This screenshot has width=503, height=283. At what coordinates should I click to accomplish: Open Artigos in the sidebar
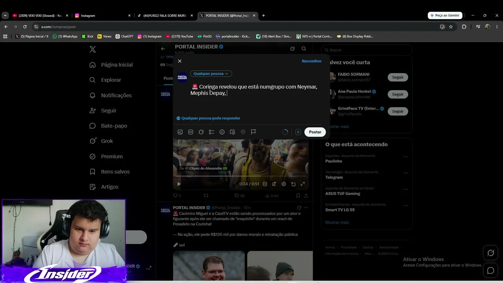pyautogui.click(x=104, y=187)
